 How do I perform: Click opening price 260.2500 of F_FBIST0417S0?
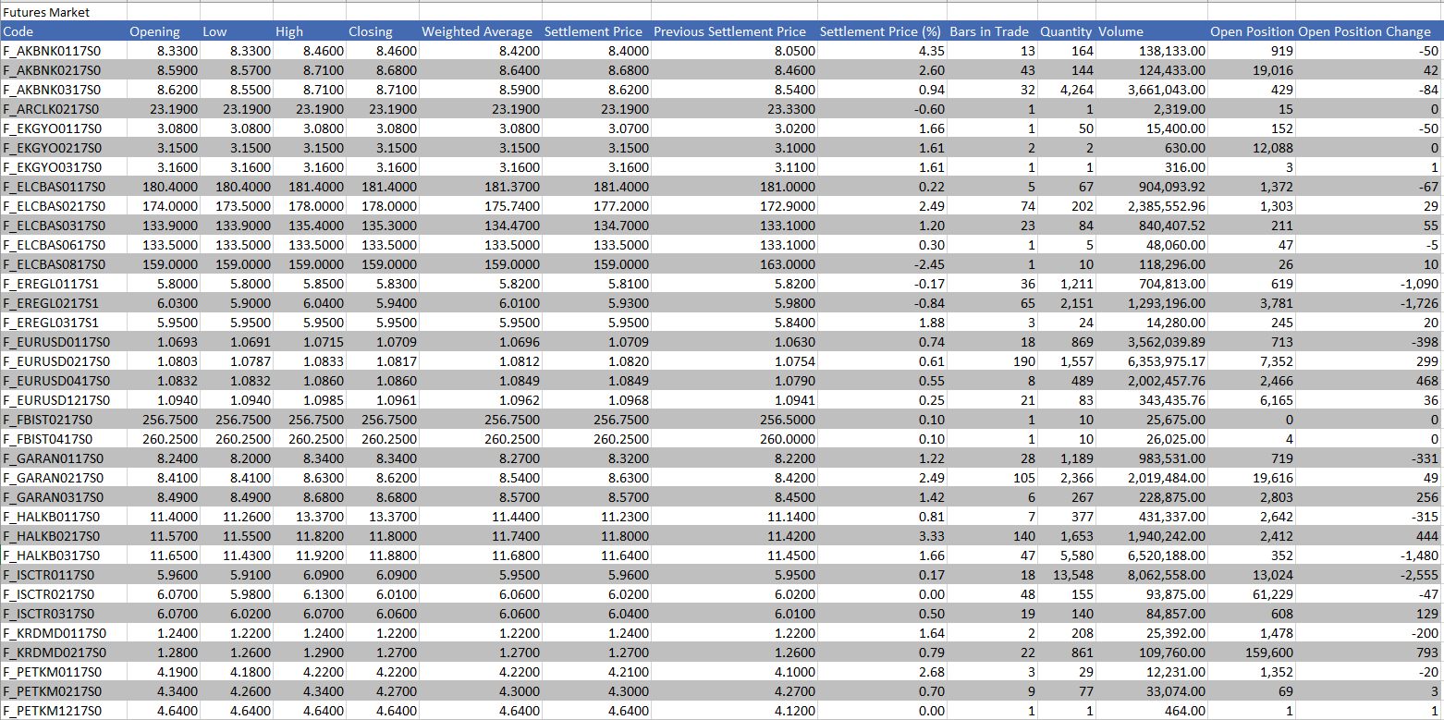tap(163, 439)
